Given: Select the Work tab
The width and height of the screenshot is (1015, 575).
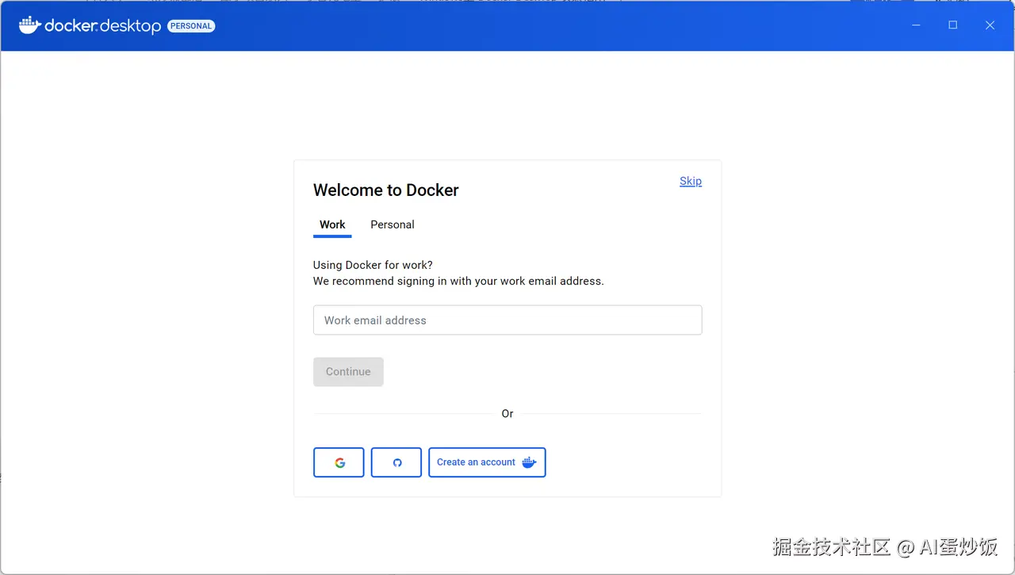Looking at the screenshot, I should (332, 224).
